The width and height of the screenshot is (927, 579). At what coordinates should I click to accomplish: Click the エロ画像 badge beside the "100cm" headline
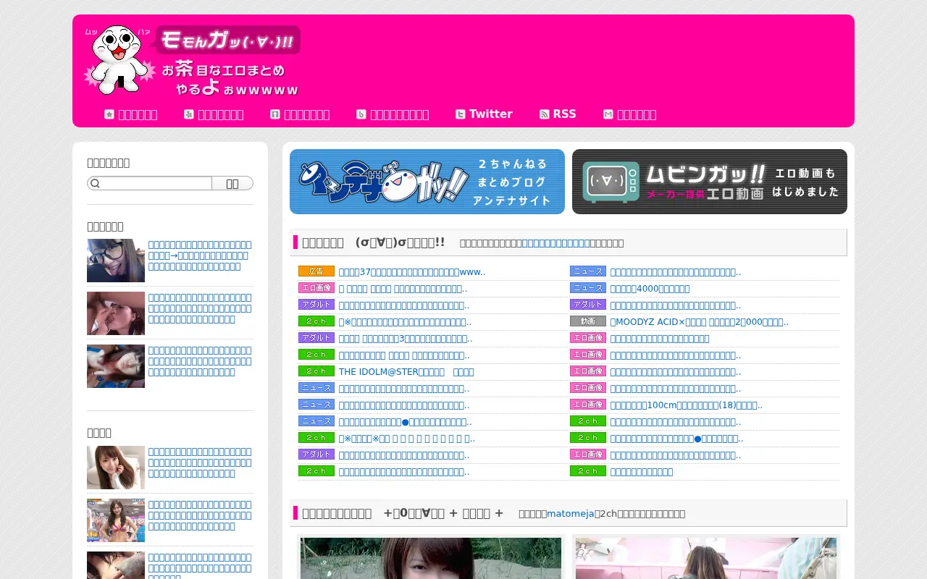point(588,405)
